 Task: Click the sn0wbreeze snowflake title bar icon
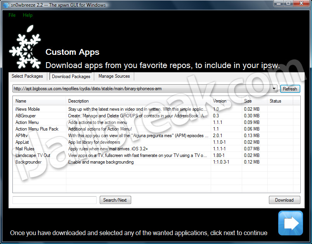[6, 5]
